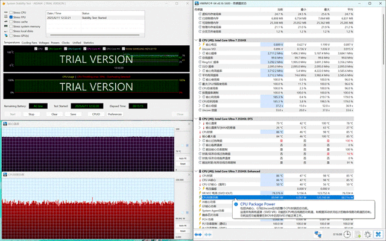Click the title icon of the core temperature graph window
The image size is (386, 241).
click(x=5, y=124)
